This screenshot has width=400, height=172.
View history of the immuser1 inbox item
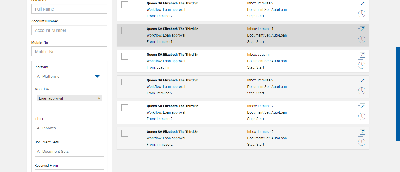(362, 39)
